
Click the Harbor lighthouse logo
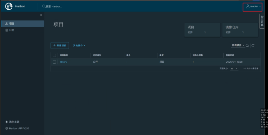point(9,6)
